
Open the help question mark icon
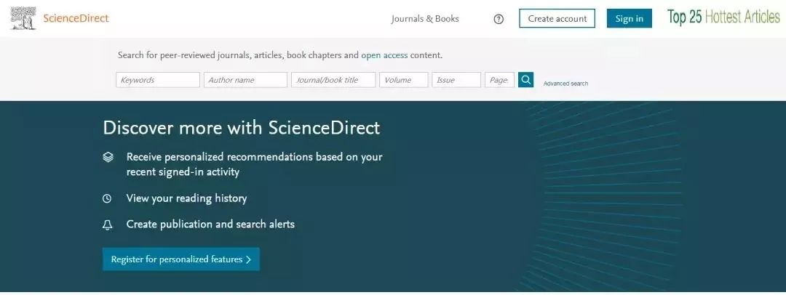point(499,19)
